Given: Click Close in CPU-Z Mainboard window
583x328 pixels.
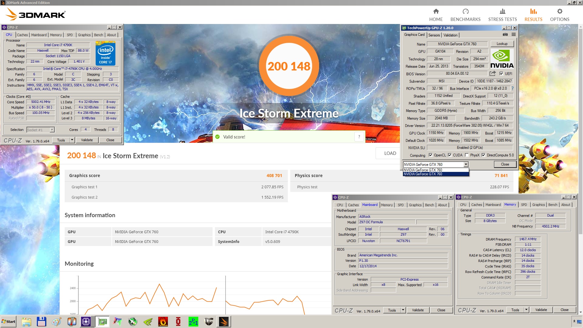Looking at the screenshot, I should click(441, 310).
